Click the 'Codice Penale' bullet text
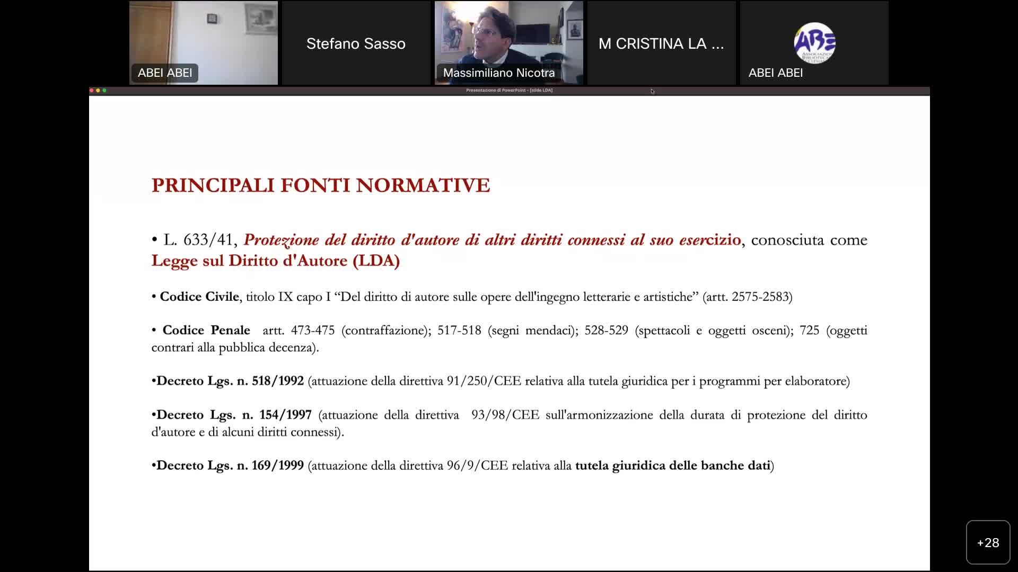 (206, 330)
